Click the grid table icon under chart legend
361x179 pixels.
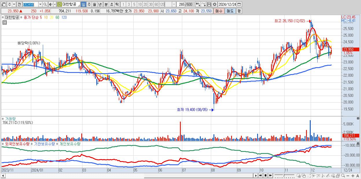point(5,22)
